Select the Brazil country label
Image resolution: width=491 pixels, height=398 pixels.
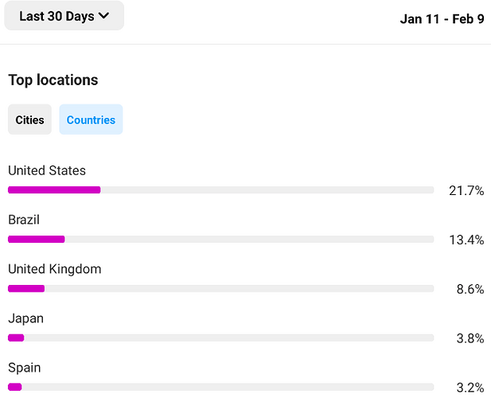[24, 220]
